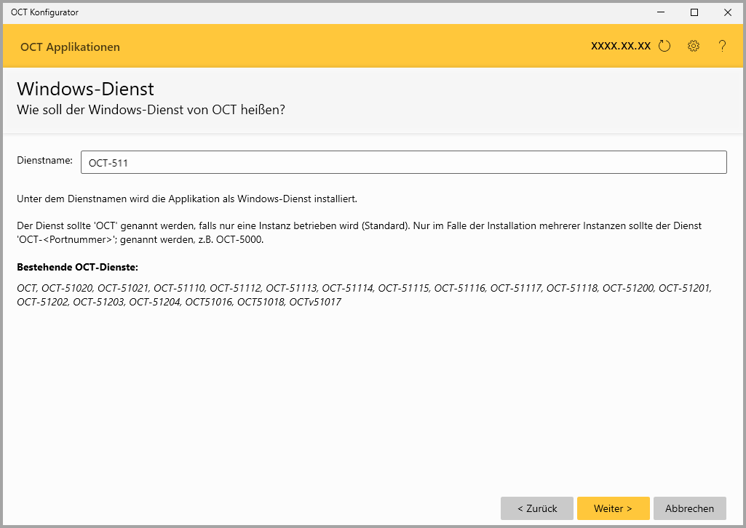Click the 'OCT Konfigurator' window title
Viewport: 746px width, 528px height.
44,12
